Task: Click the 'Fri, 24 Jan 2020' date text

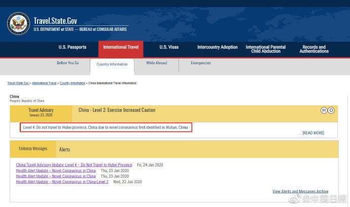Action: pos(150,165)
